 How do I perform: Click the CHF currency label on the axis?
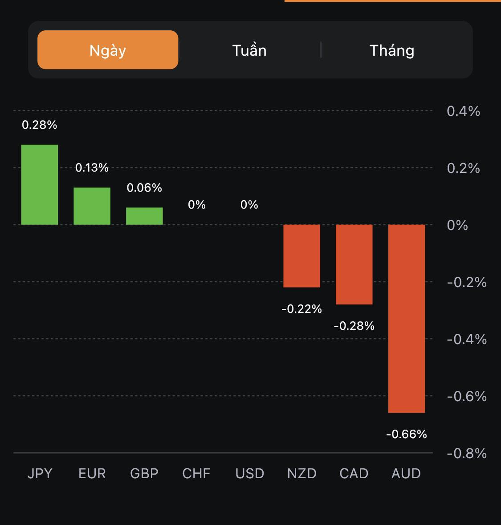coord(196,473)
